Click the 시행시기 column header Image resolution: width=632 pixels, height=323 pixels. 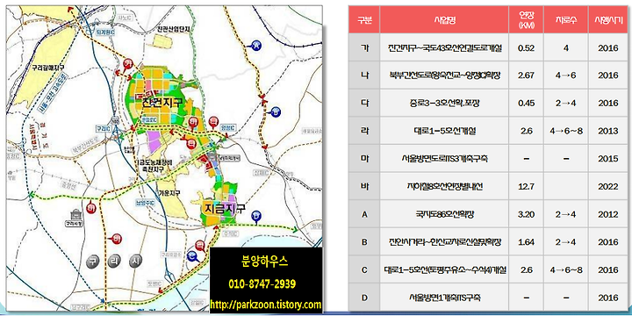(608, 19)
